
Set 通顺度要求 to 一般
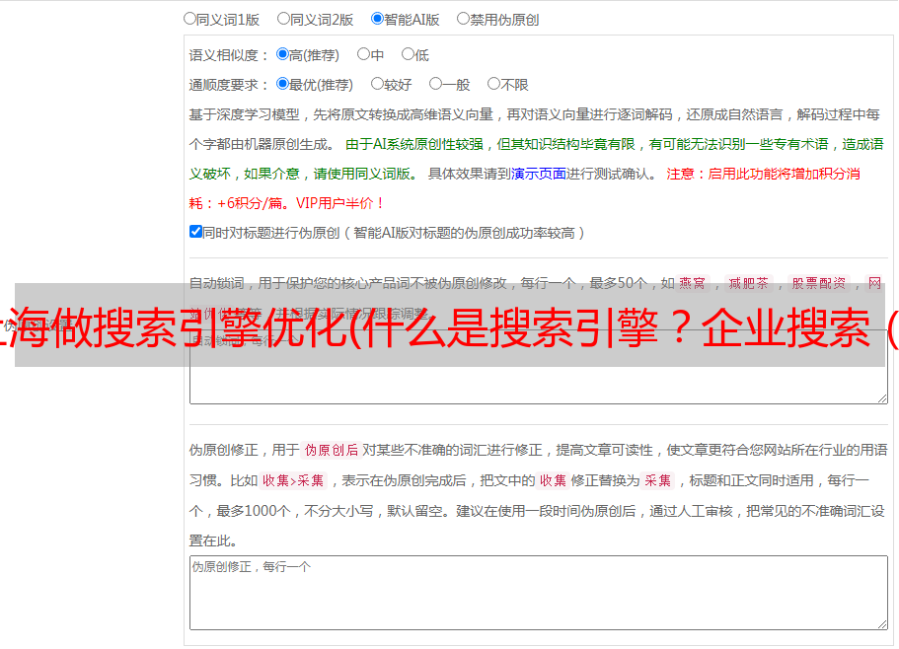(436, 84)
